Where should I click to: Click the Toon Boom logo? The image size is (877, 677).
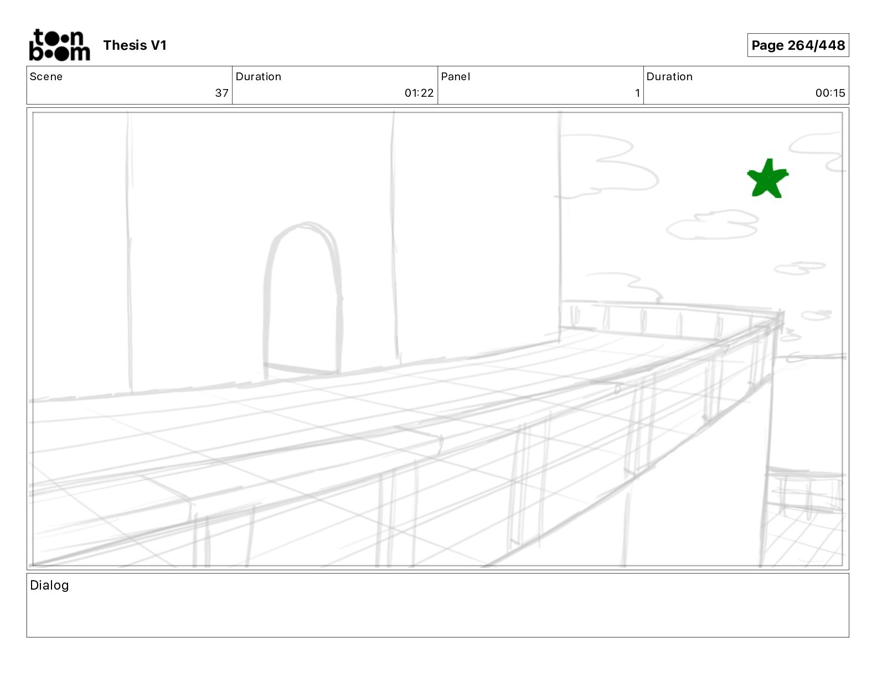tap(59, 45)
